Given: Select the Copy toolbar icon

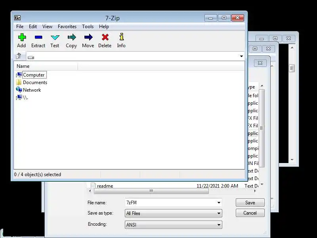Looking at the screenshot, I should 72,37.
